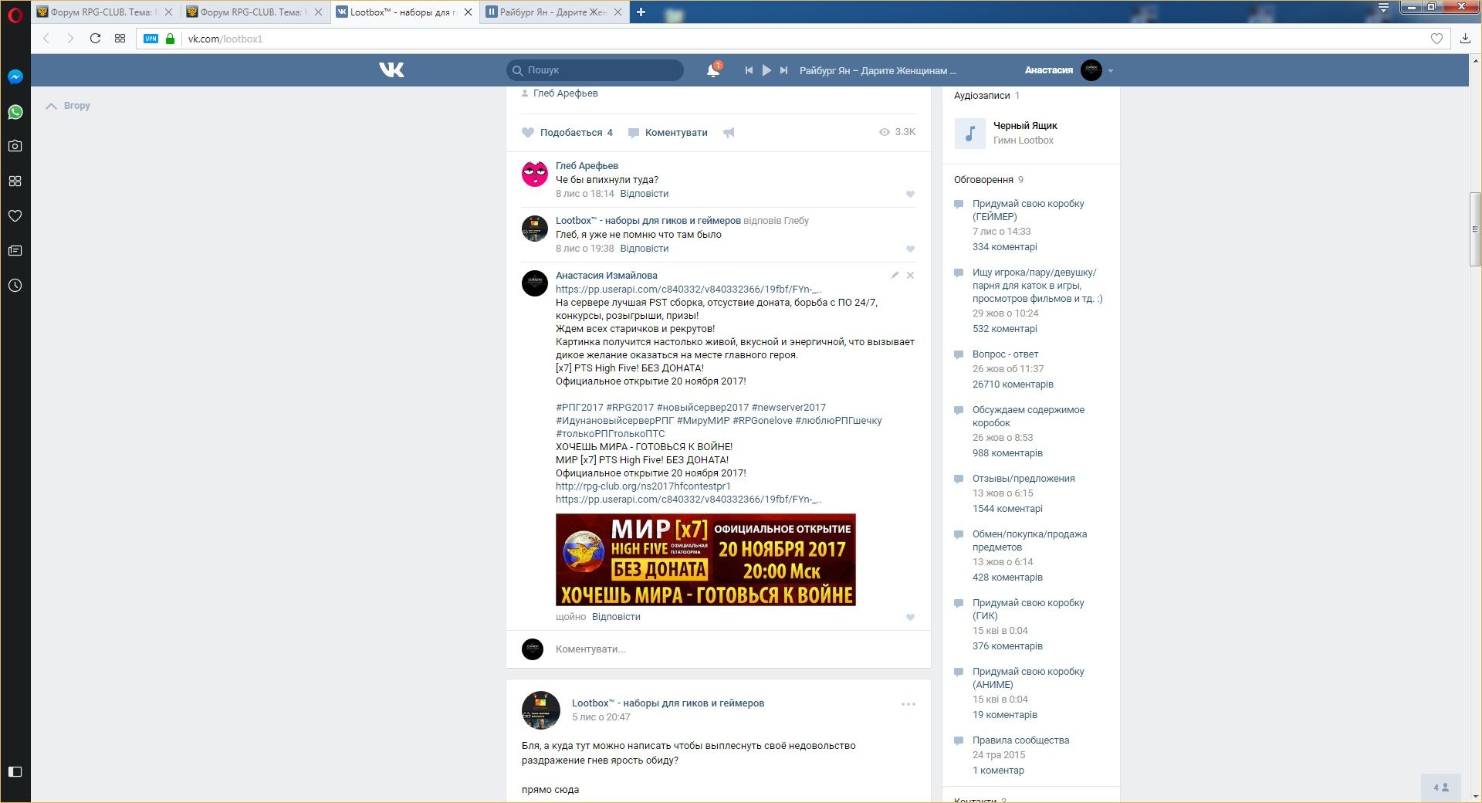Edit Анастасия Измайлова's comment
This screenshot has height=803, width=1482.
(x=895, y=275)
